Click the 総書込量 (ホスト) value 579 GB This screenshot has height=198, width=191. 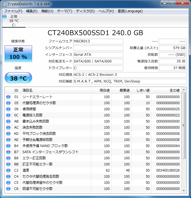[x=173, y=48]
